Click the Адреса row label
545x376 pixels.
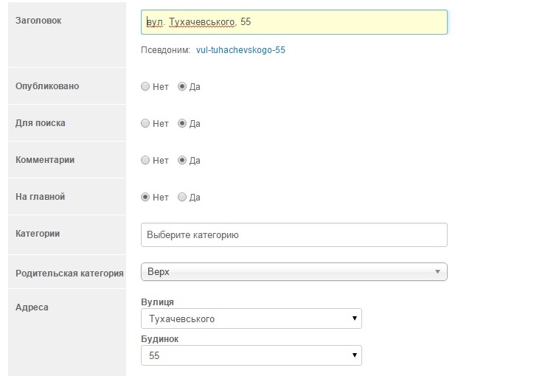(32, 307)
